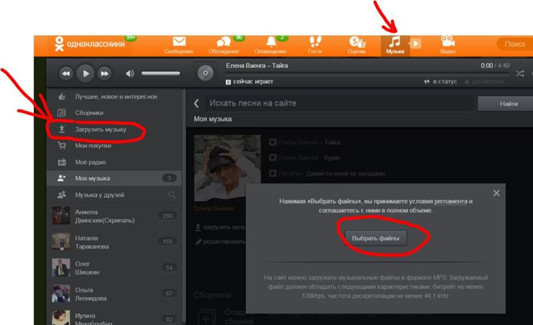The height and width of the screenshot is (325, 533).
Task: Click search icon in 'Музыка у друзей' row
Action: coord(172,195)
